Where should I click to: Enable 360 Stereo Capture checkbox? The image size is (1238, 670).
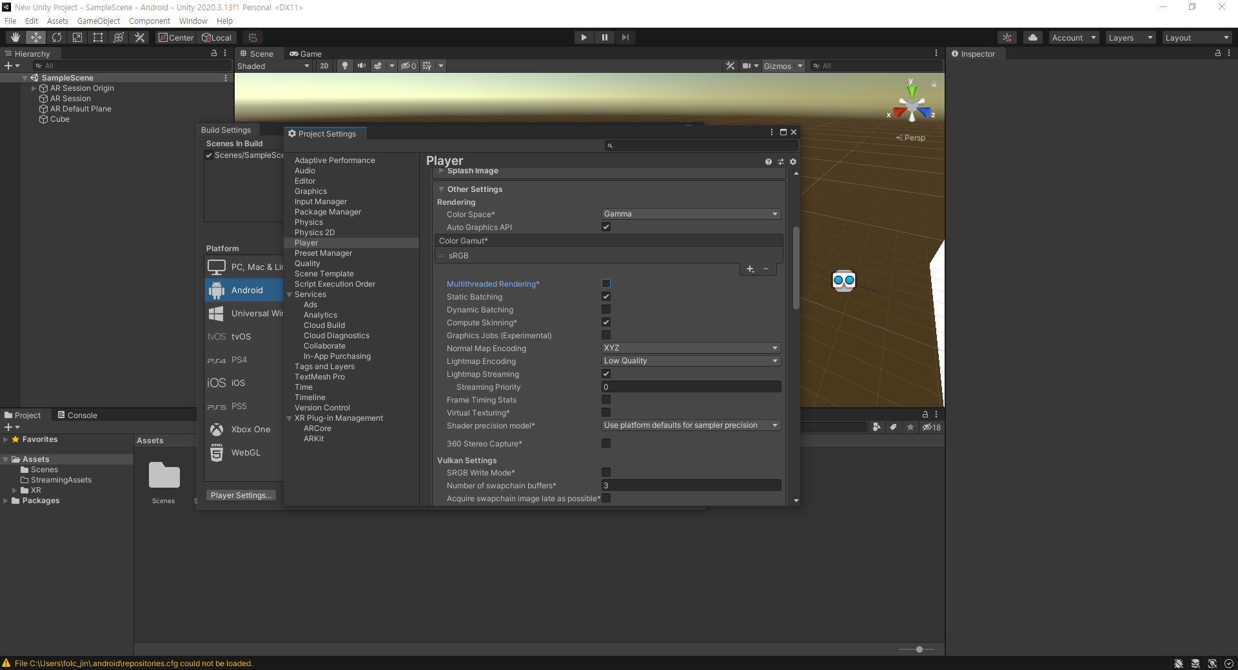tap(606, 443)
